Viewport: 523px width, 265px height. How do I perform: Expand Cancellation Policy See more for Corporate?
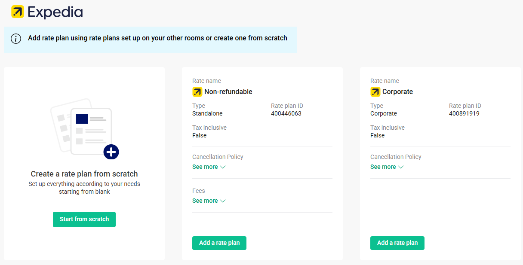(383, 167)
